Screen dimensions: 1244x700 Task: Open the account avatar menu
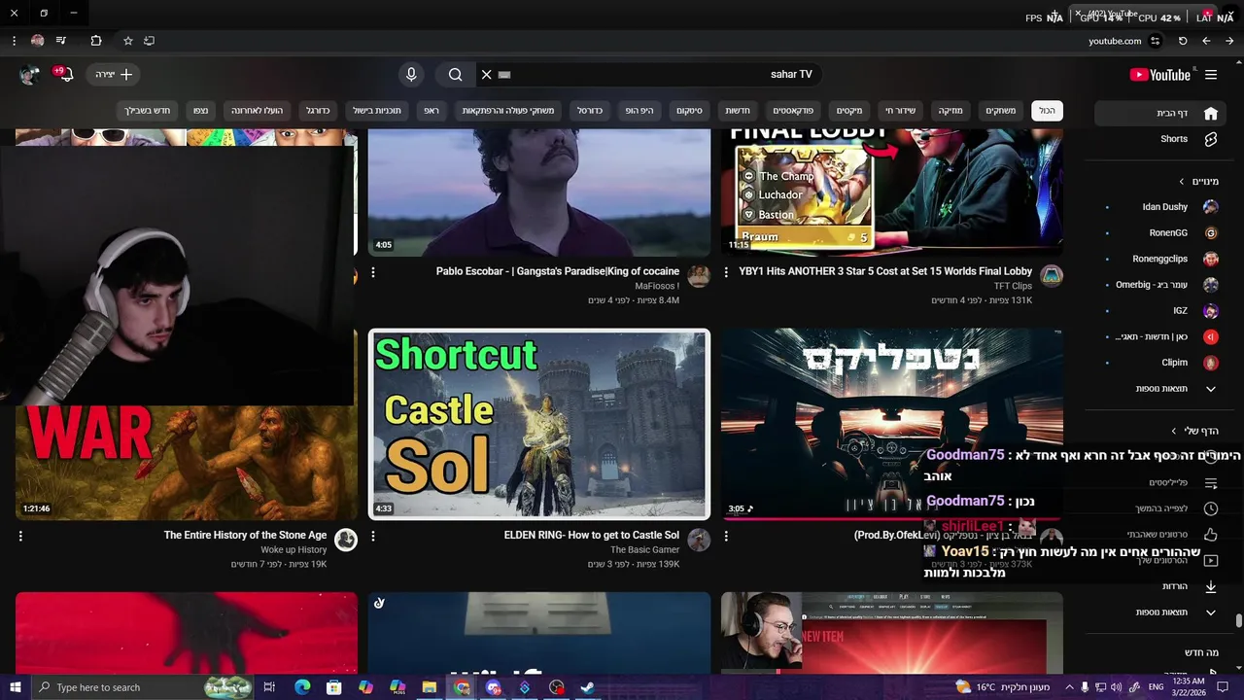(30, 75)
